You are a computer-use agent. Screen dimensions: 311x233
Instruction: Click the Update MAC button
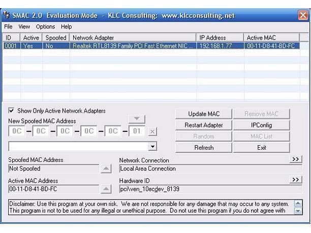[x=204, y=114]
